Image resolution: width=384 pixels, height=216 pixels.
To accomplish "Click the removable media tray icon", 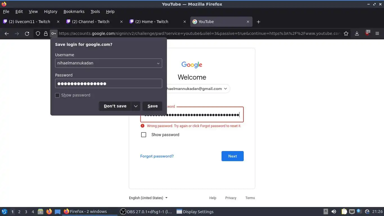I will pos(326,211).
